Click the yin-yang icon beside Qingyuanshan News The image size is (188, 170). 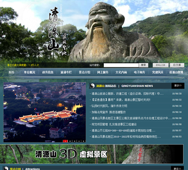click(93, 86)
